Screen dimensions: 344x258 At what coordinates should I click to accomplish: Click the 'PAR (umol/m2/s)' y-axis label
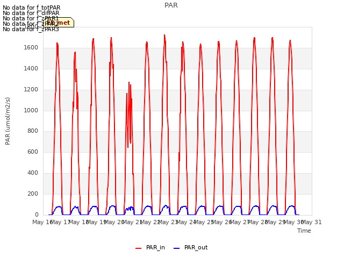click(x=8, y=121)
